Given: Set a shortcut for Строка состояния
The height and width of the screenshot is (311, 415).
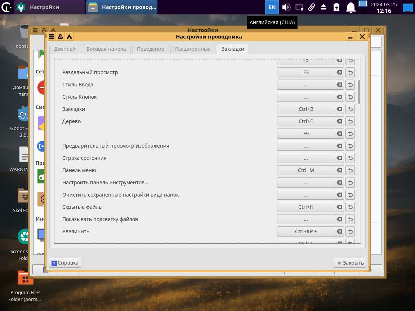Looking at the screenshot, I should coord(306,158).
